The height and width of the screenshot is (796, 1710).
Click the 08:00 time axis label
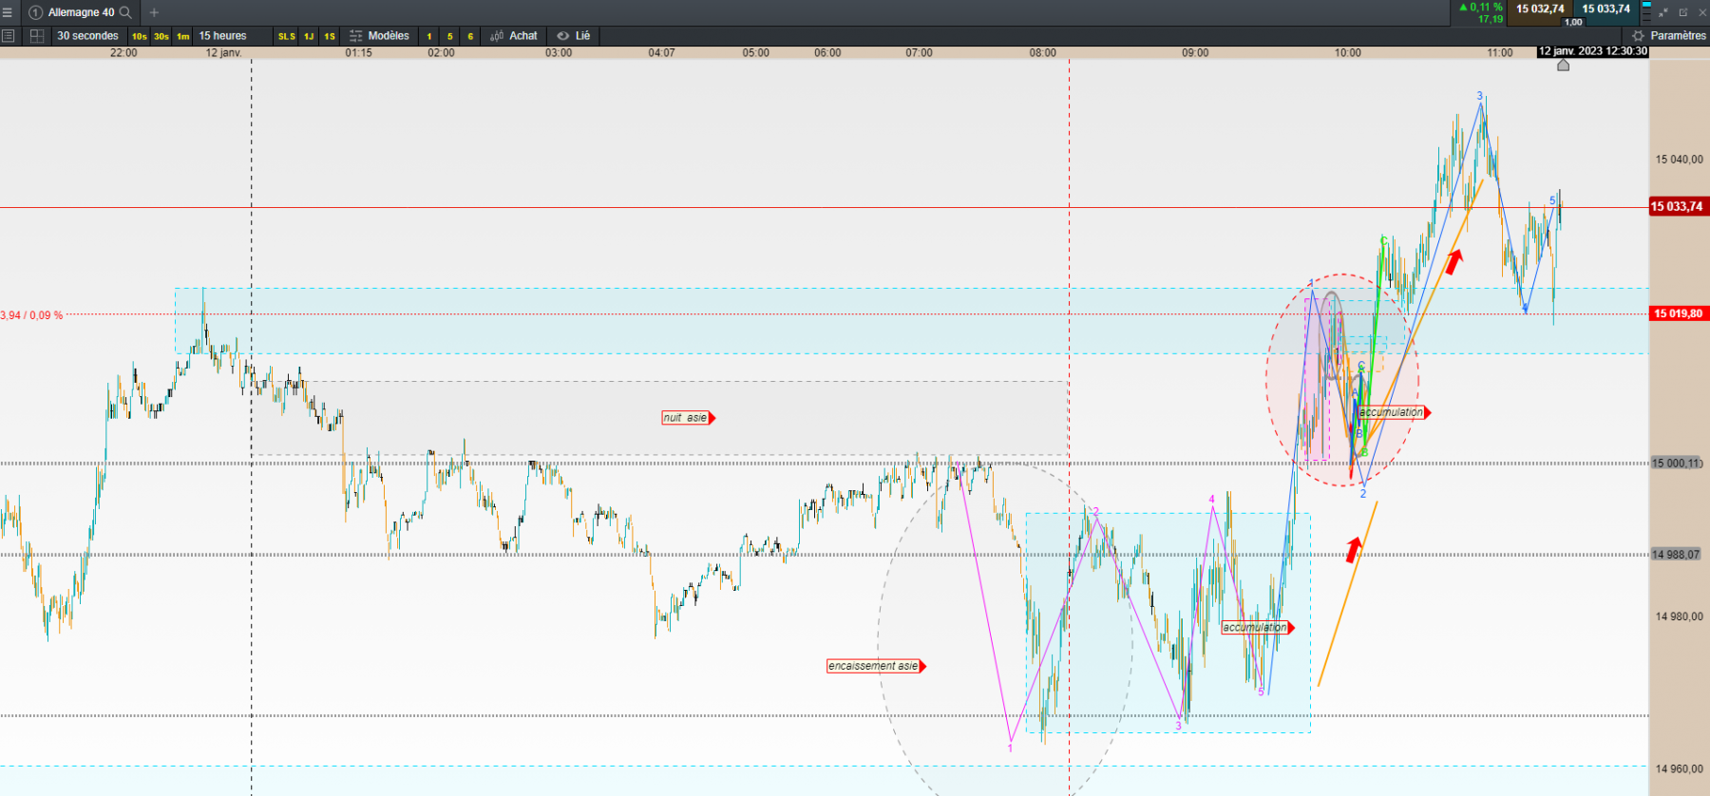[x=1042, y=53]
